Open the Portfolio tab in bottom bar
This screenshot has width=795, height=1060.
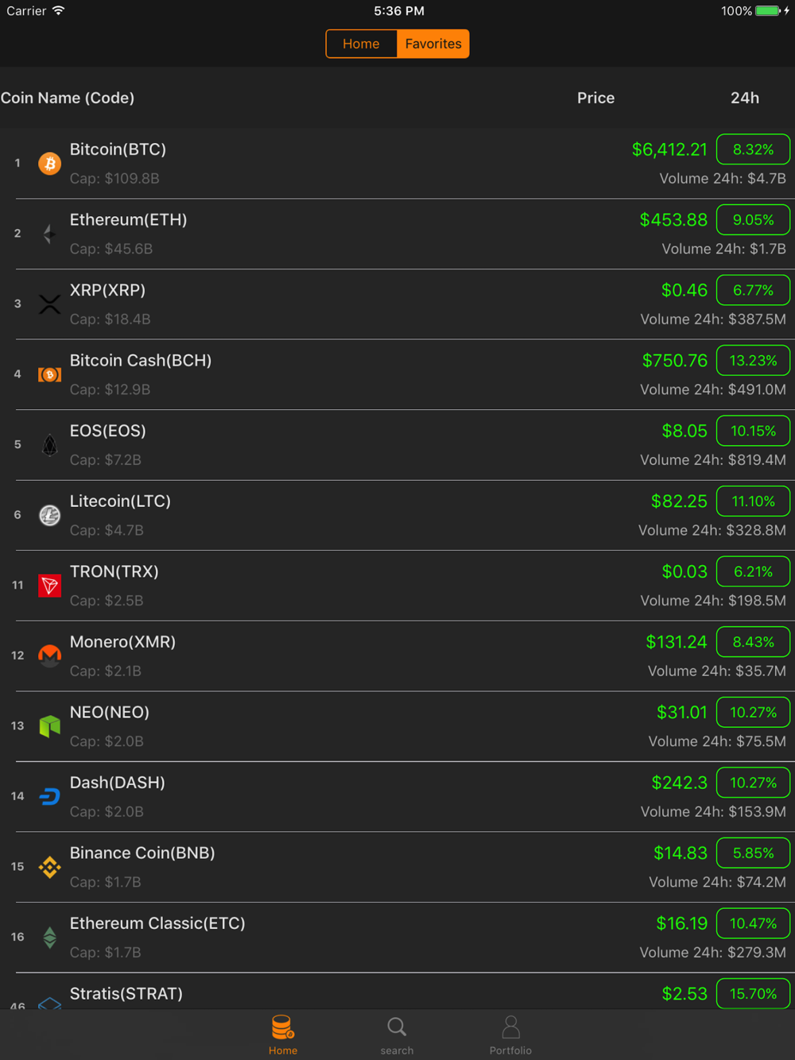tap(510, 1035)
